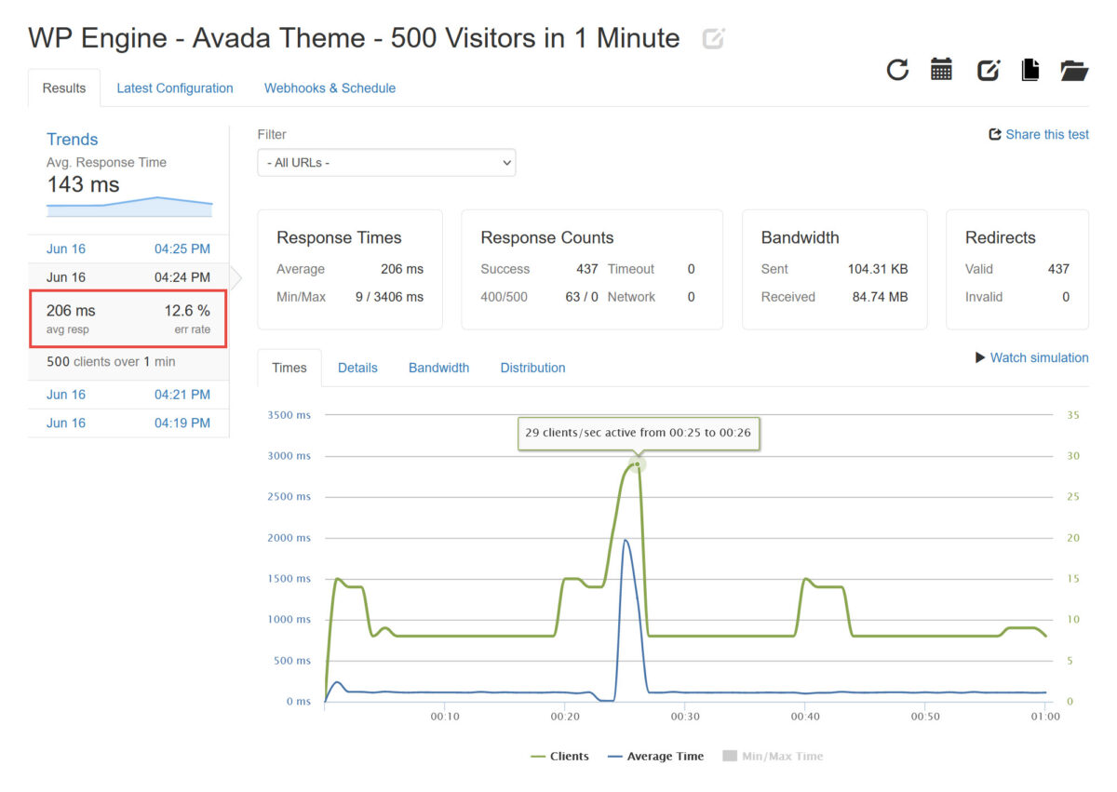Open the calendar schedule icon
This screenshot has width=1117, height=792.
pyautogui.click(x=941, y=70)
